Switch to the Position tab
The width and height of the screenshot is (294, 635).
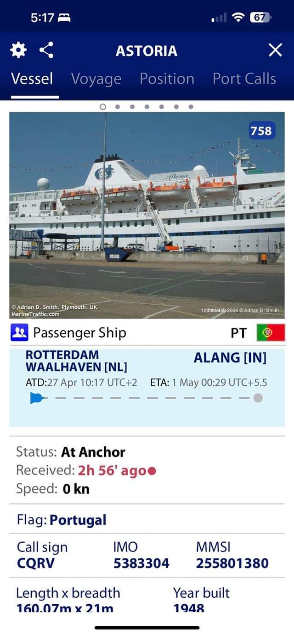point(167,79)
